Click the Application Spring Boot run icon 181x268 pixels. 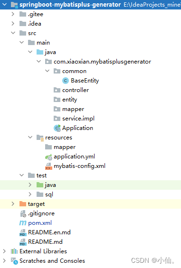coord(57,128)
